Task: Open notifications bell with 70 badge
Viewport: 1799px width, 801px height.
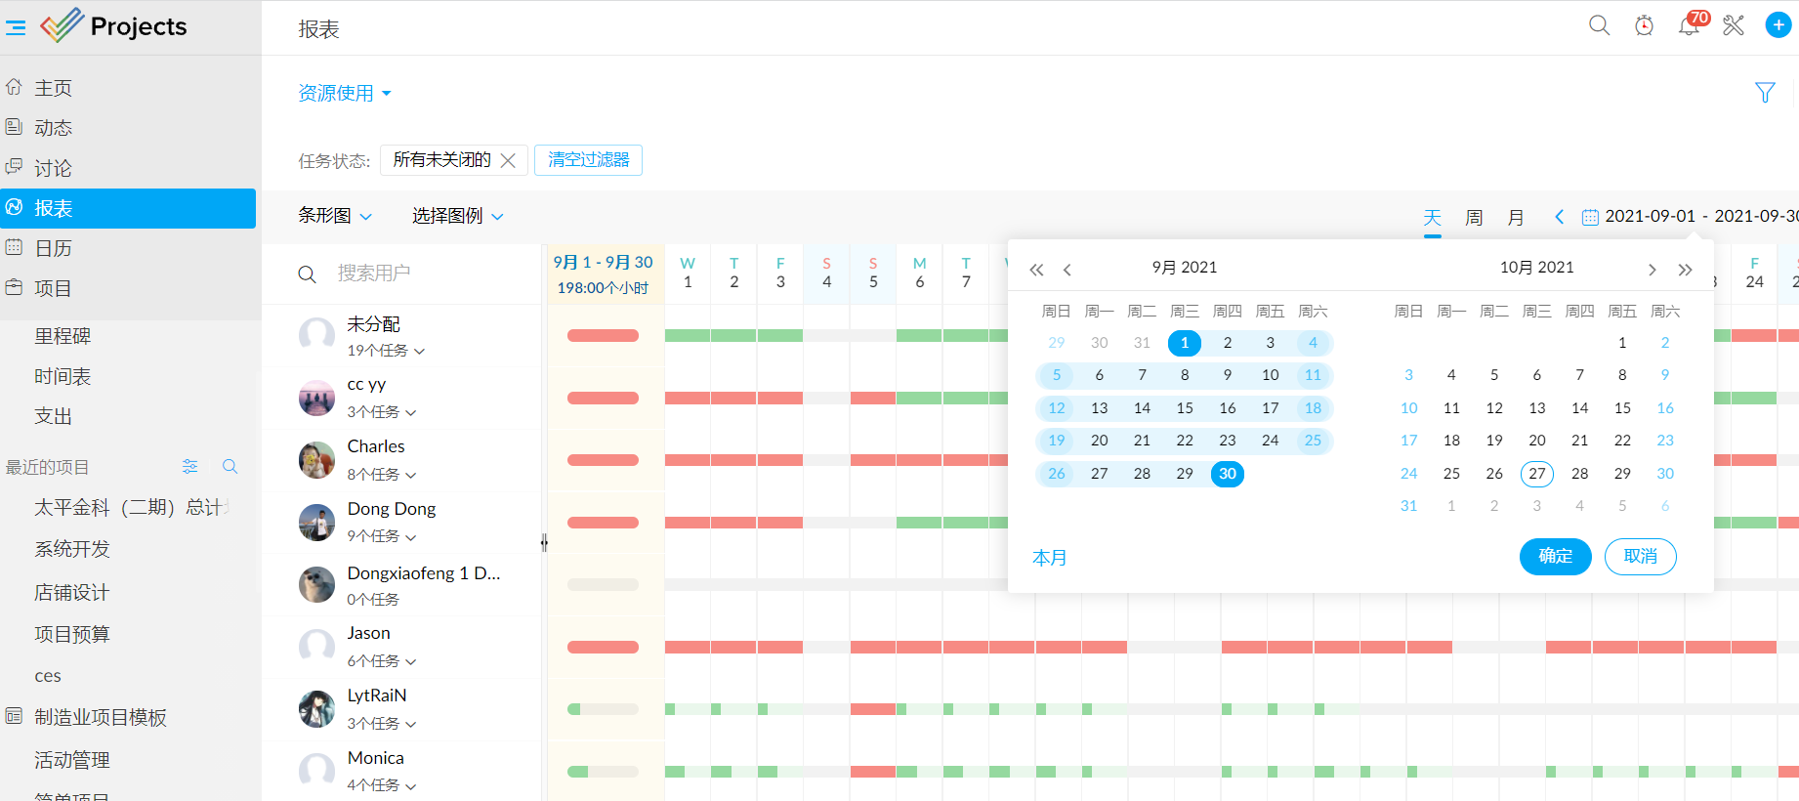Action: (x=1689, y=25)
